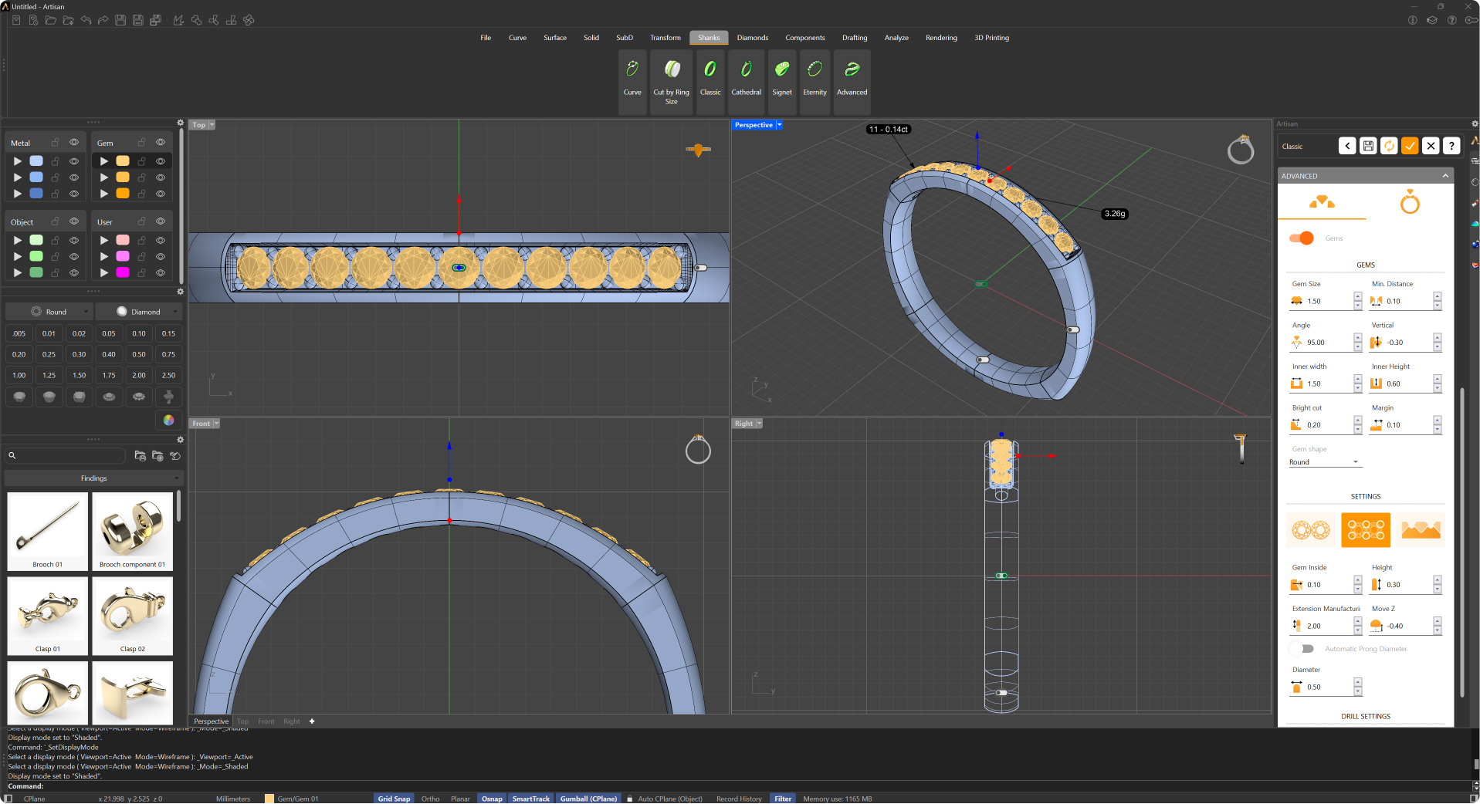Click the first Save disk icon
This screenshot has height=804, width=1480.
point(120,20)
